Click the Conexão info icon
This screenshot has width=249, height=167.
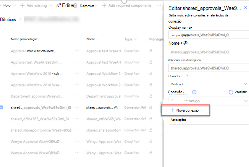click(x=194, y=92)
